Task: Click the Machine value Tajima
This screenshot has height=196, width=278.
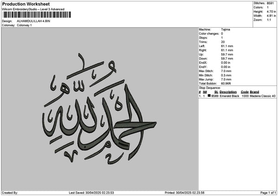Action: [x=226, y=30]
